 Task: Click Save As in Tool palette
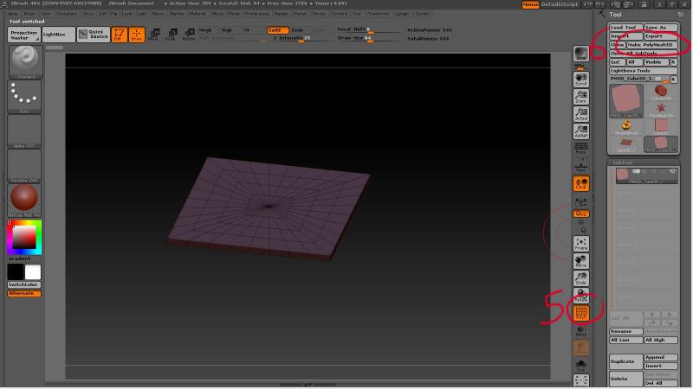pos(660,28)
